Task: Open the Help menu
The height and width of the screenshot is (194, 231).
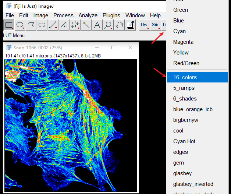Action: coord(155,15)
